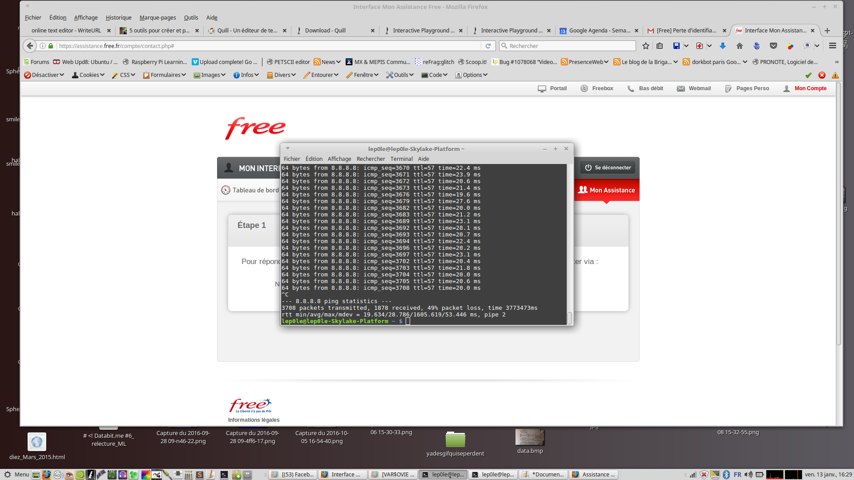Open the Désactiver dropdown menu
Image resolution: width=854 pixels, height=480 pixels.
(x=44, y=75)
